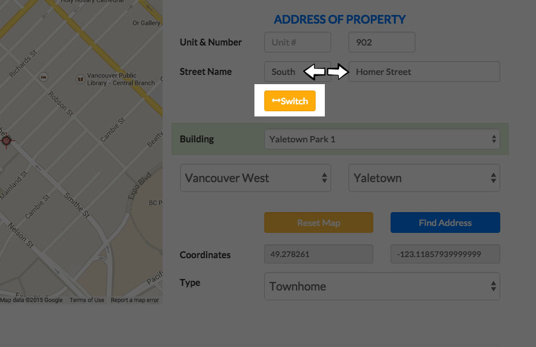This screenshot has height=347, width=536.
Task: Click the lodging icon near Richards St
Action: tap(43, 77)
